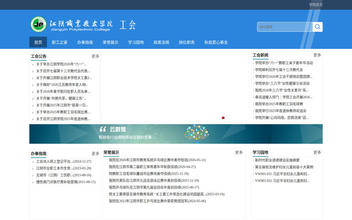Open guide 无锡市（江阴）工伤职...(2015-08-16)
The image size is (352, 220).
coord(64,175)
